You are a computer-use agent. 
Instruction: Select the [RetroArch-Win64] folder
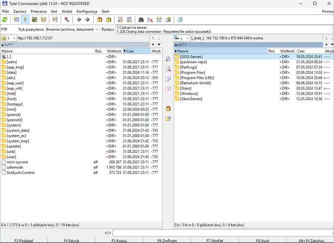[254, 83]
